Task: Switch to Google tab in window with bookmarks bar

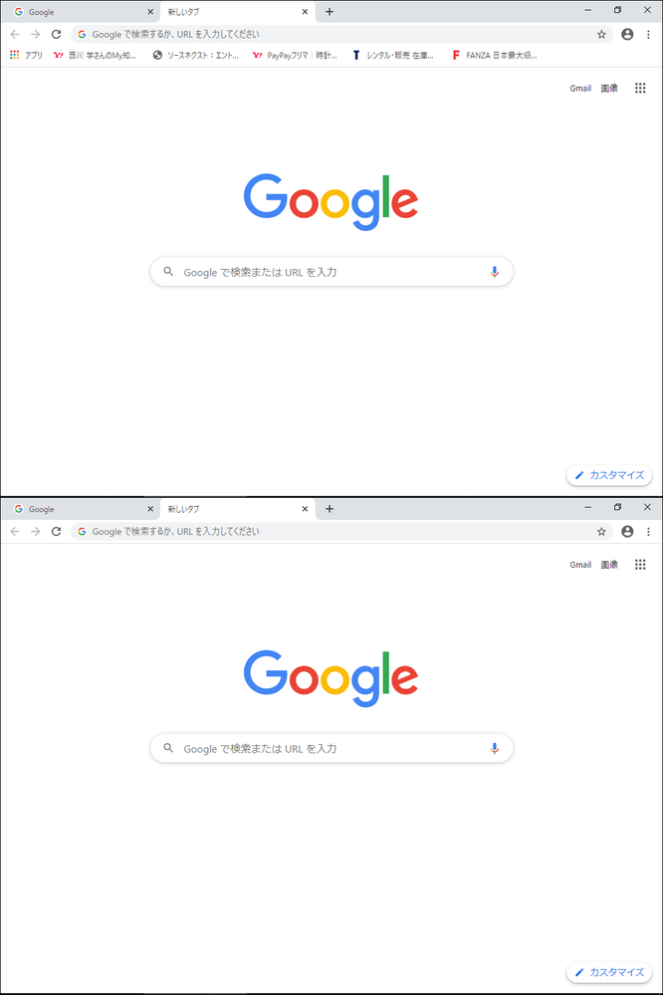Action: click(x=80, y=11)
